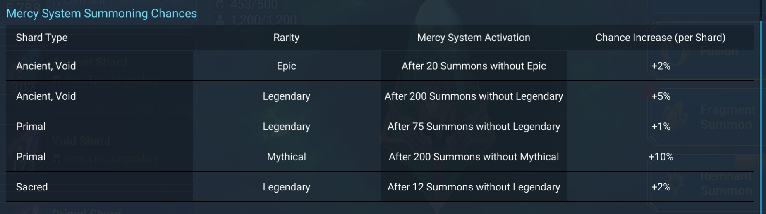Screen dimensions: 766x214
Task: Click the +5% chance increase value
Action: [x=661, y=96]
